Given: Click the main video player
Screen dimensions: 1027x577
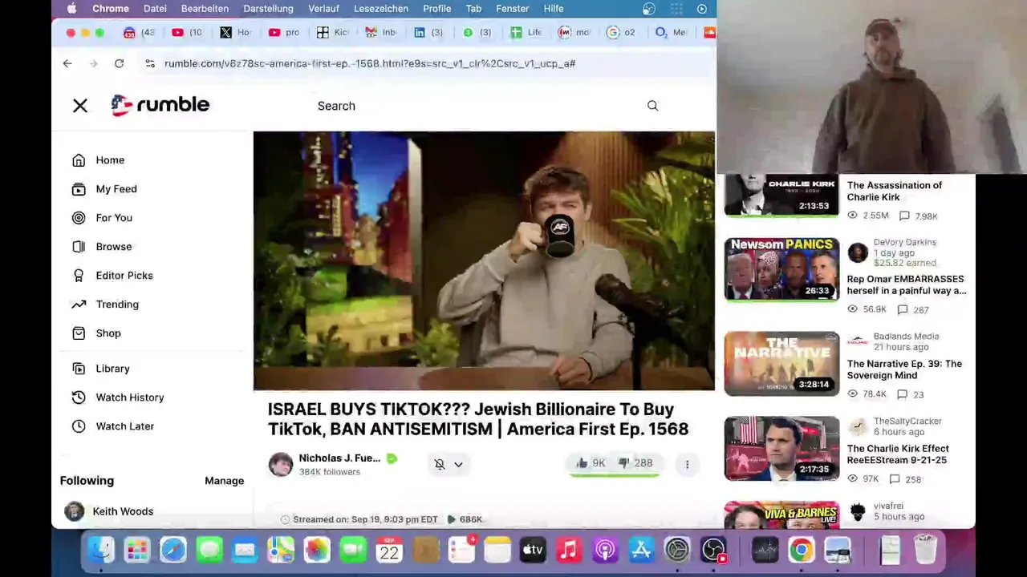Looking at the screenshot, I should click(x=484, y=261).
